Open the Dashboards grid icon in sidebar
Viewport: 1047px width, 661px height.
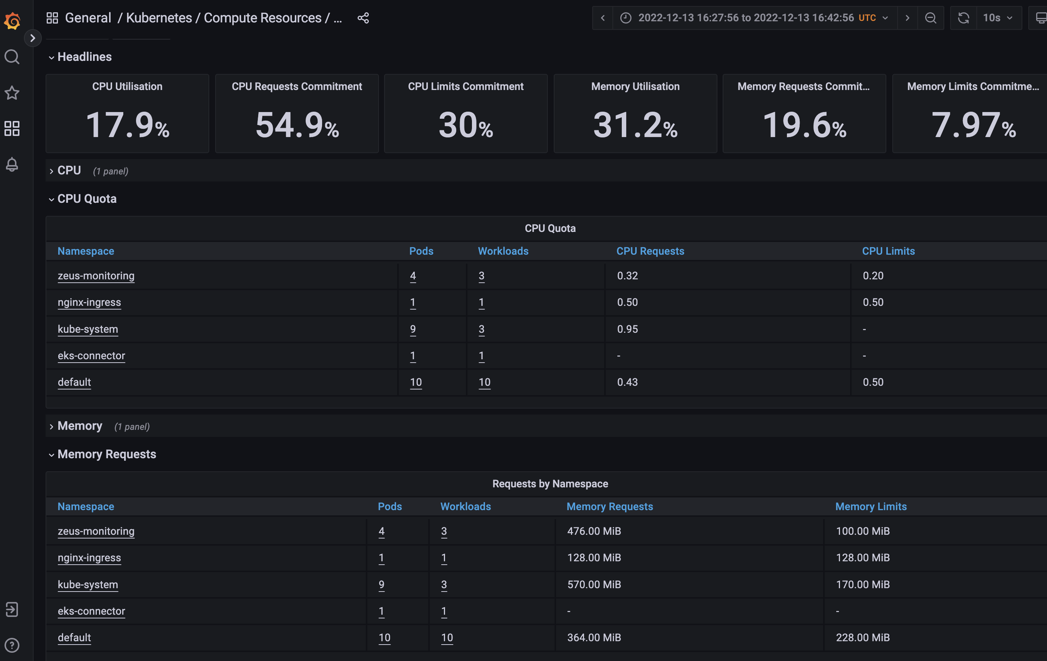12,128
